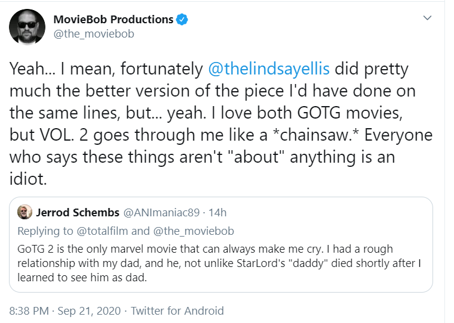Open the tweet options chevron menu

[x=427, y=18]
